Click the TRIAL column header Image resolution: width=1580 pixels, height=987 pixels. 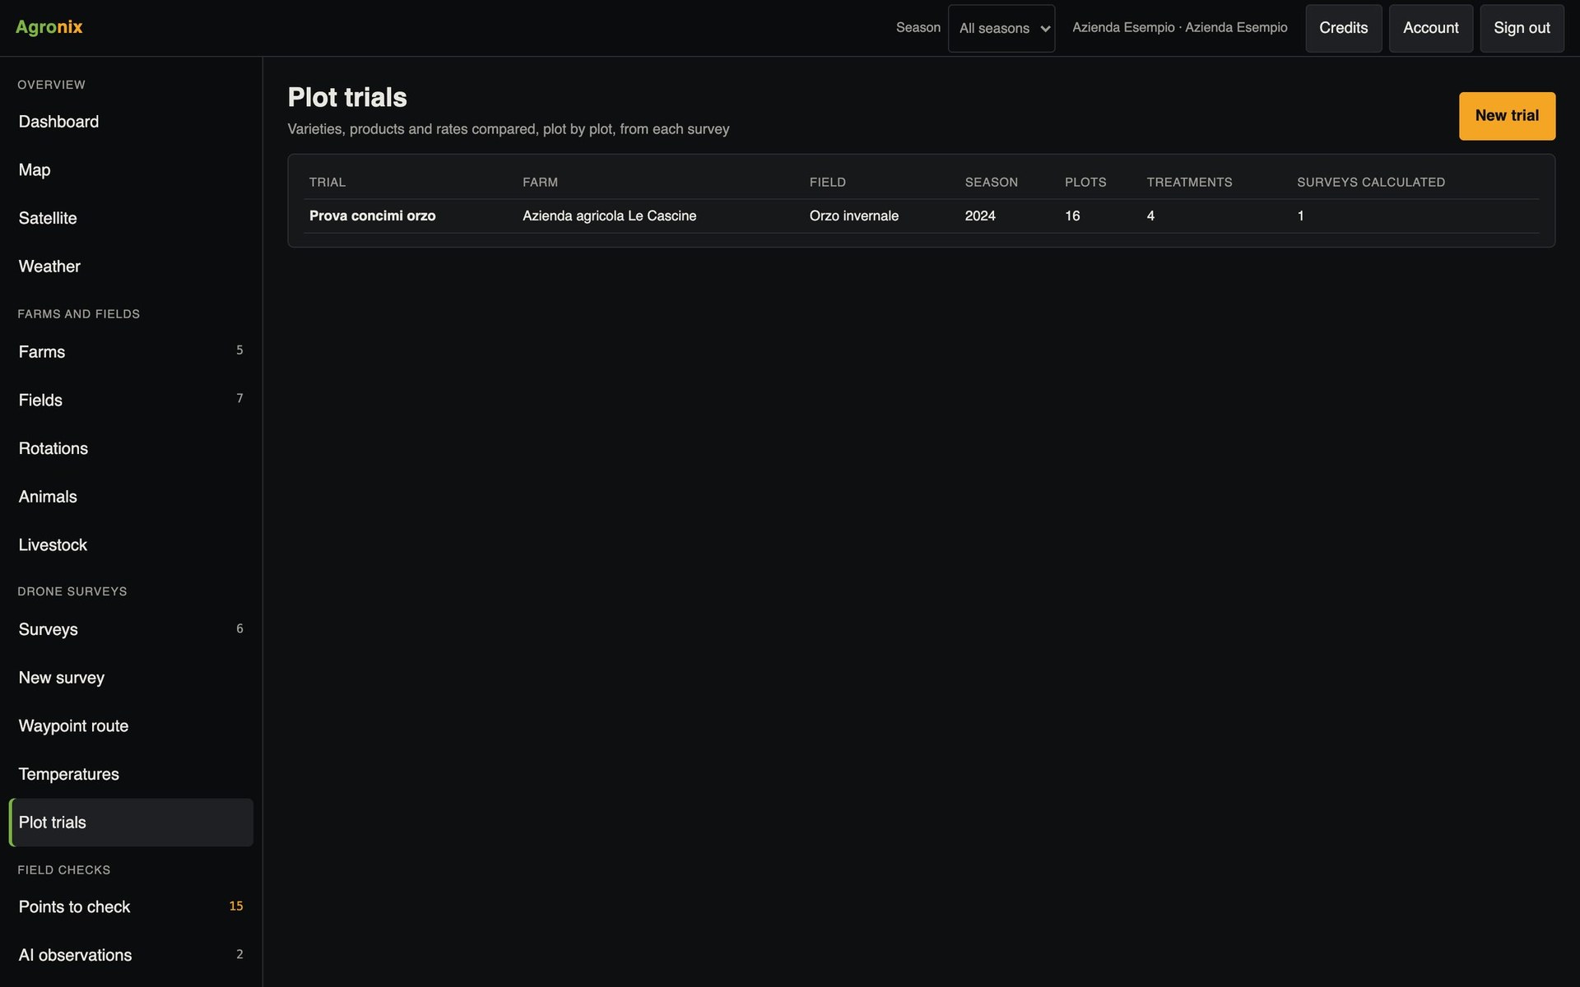coord(328,183)
